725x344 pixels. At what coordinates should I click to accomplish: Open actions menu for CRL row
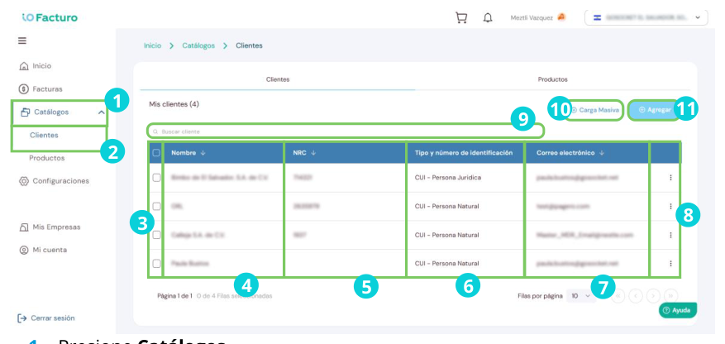[670, 206]
